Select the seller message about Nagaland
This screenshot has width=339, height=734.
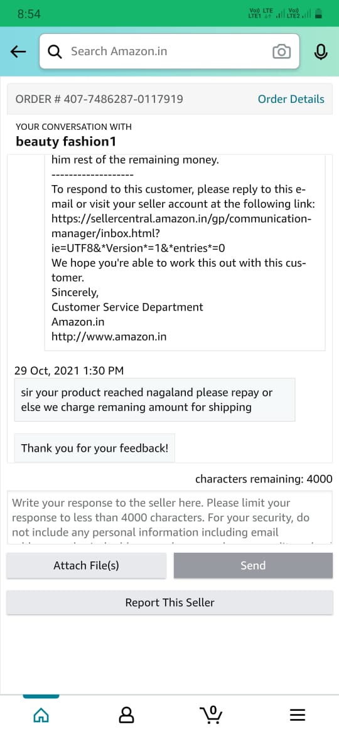point(155,400)
